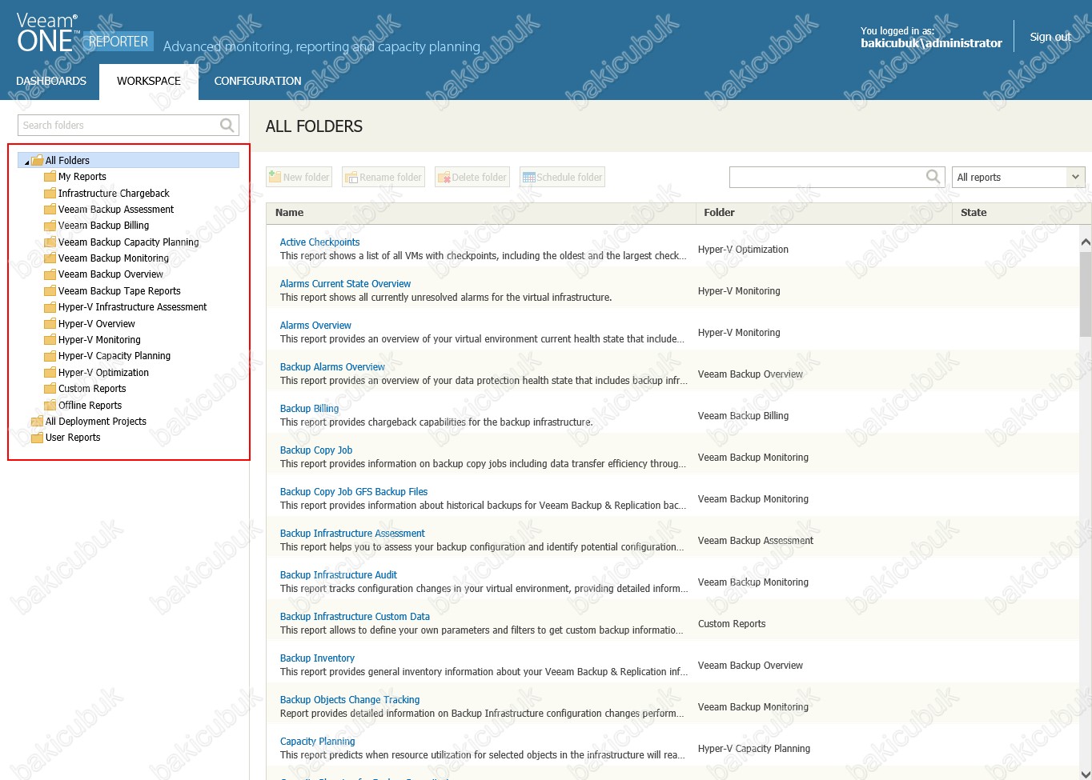The image size is (1092, 780).
Task: Click the scrollbar up arrow in report list
Action: (1086, 242)
